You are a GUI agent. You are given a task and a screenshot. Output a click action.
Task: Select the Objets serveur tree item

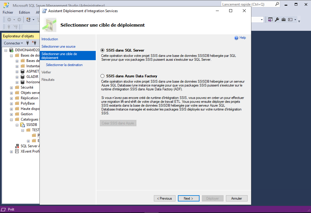pos(30,93)
